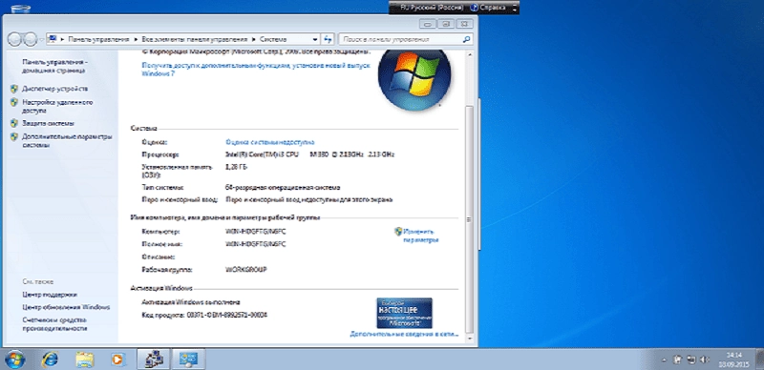Screen dimensions: 764x370
Task: Open the Дополнительные параметры системы link
Action: pyautogui.click(x=67, y=141)
